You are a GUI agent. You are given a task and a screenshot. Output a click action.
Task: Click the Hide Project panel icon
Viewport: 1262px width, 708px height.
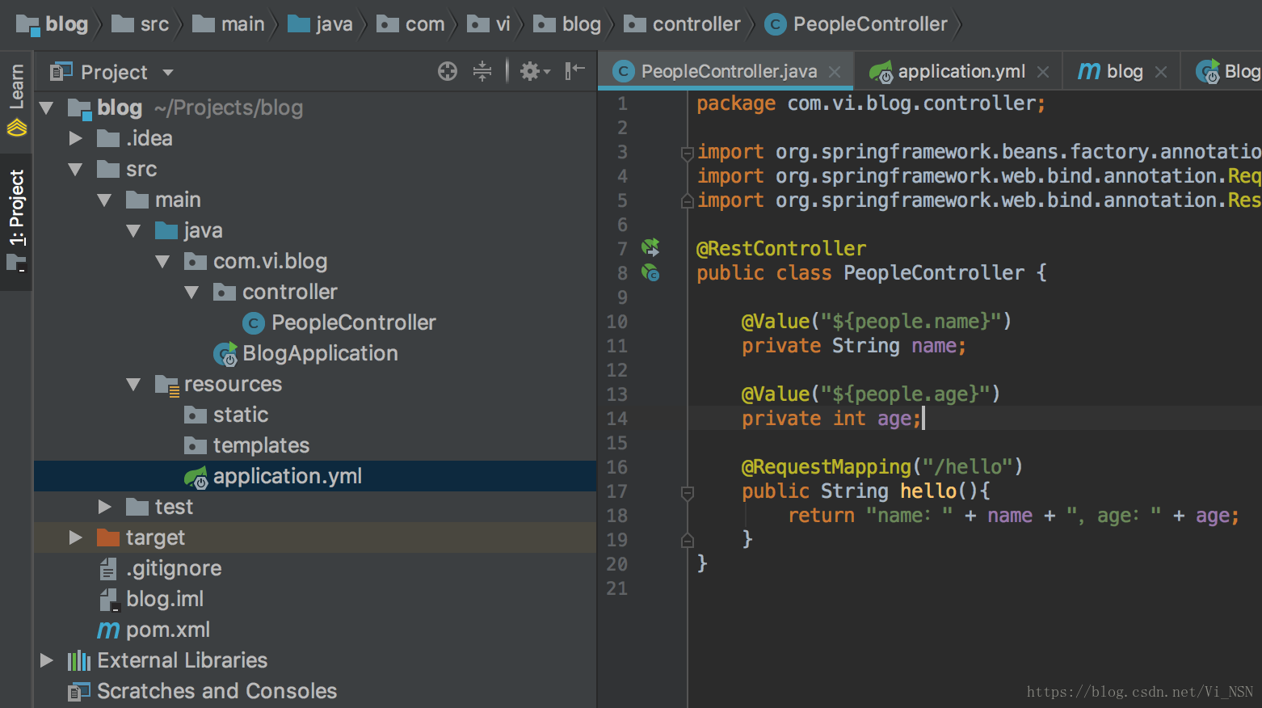575,71
